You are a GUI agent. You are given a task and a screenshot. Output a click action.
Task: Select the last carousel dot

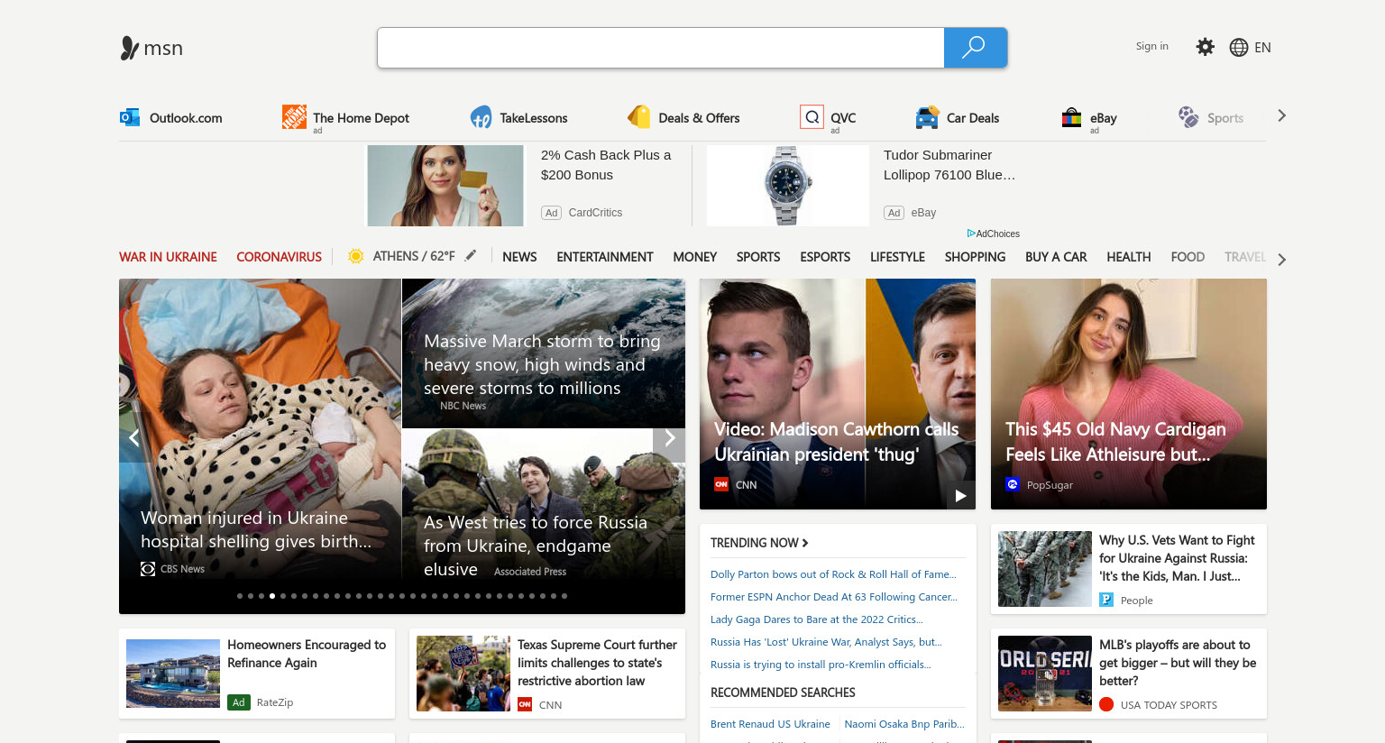click(564, 596)
